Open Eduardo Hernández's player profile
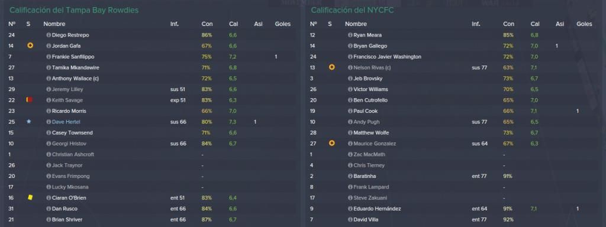Image resolution: width=606 pixels, height=227 pixels. coord(377,209)
